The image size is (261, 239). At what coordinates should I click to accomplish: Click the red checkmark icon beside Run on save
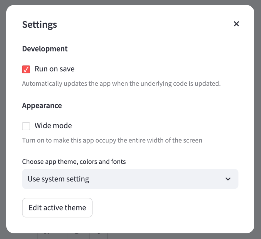coord(26,69)
